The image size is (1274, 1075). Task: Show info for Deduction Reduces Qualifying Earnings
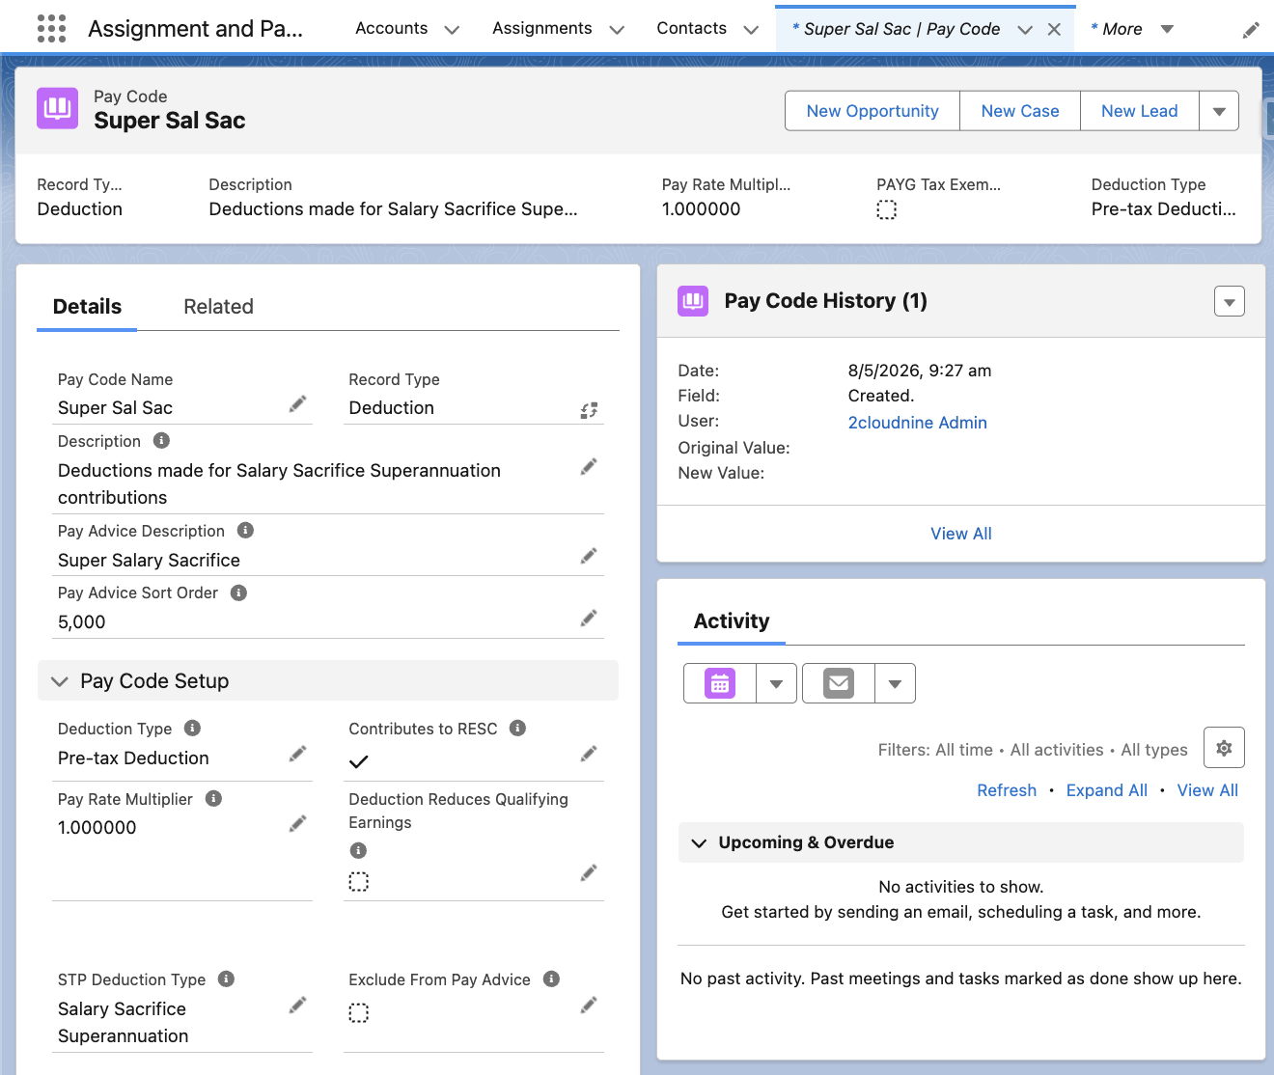coord(358,850)
